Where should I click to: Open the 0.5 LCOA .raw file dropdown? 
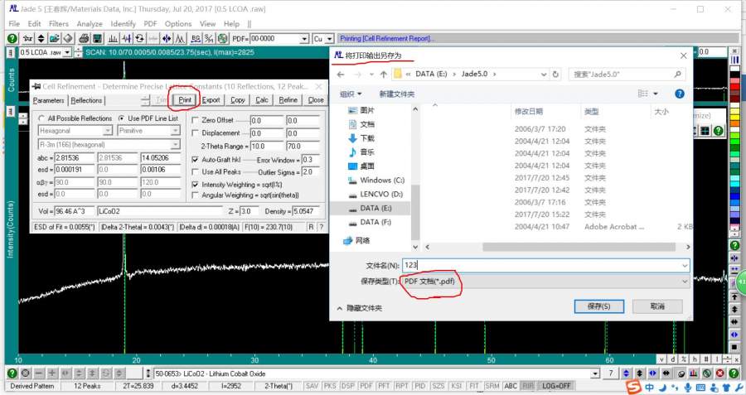click(67, 52)
